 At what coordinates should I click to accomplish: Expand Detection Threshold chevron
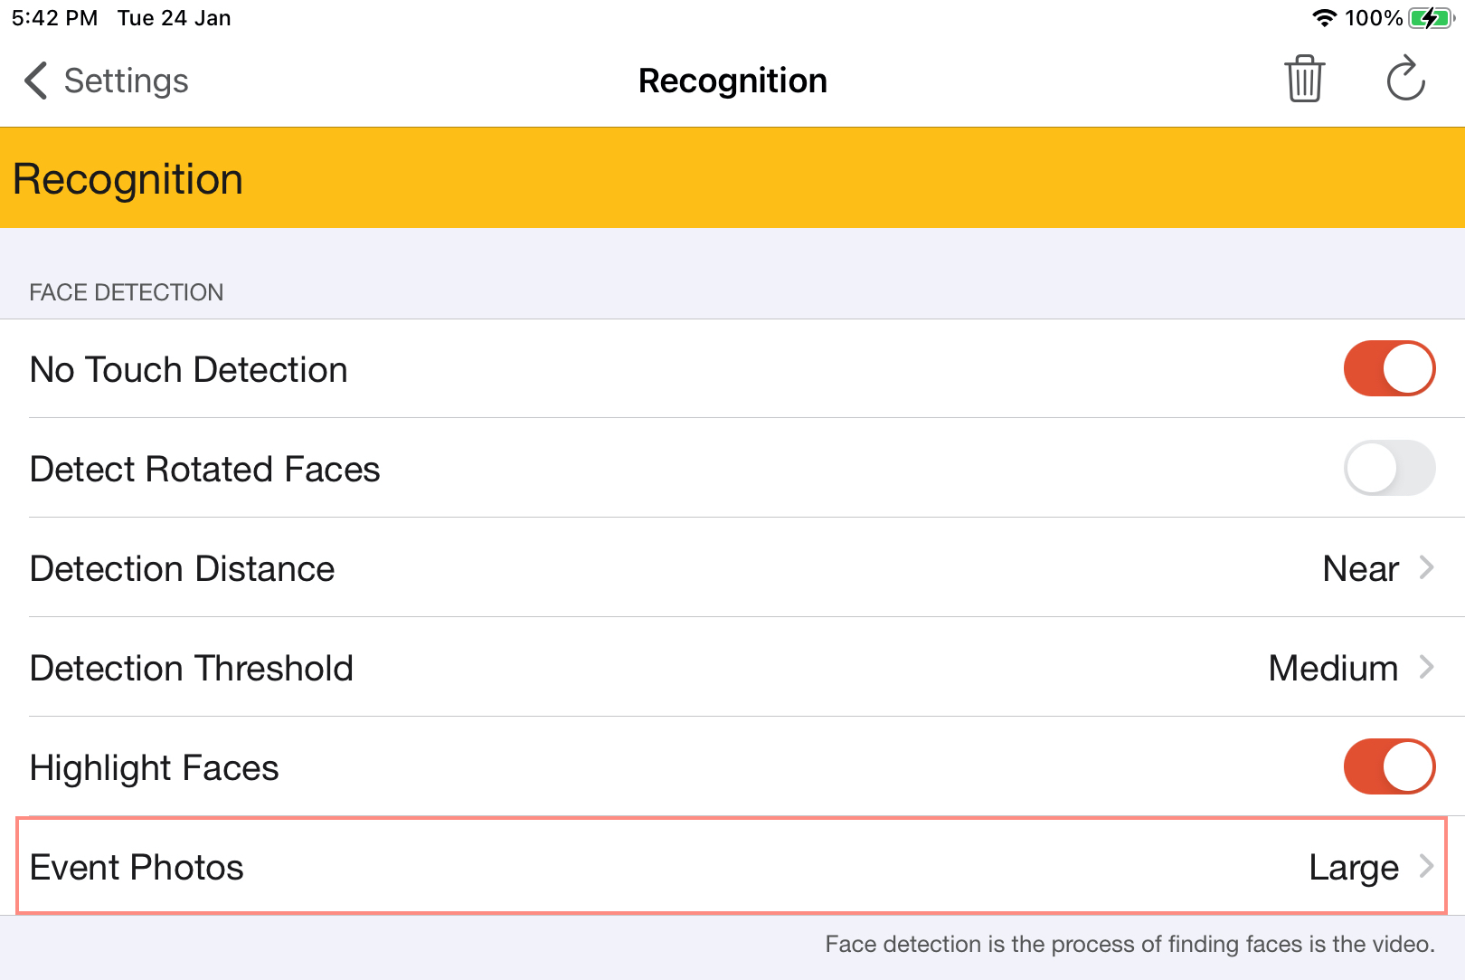[x=1427, y=667]
